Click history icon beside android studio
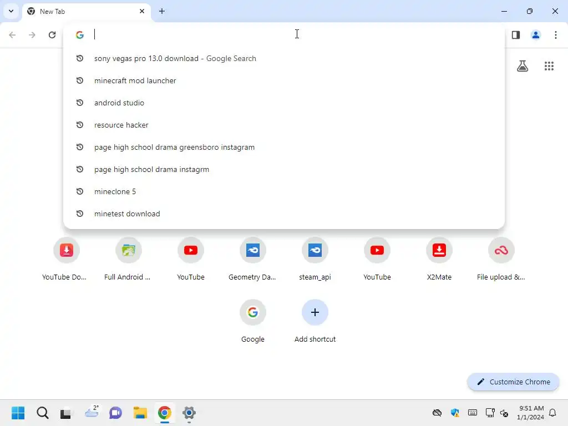 [x=80, y=103]
